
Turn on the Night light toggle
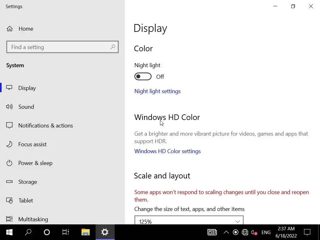click(143, 77)
